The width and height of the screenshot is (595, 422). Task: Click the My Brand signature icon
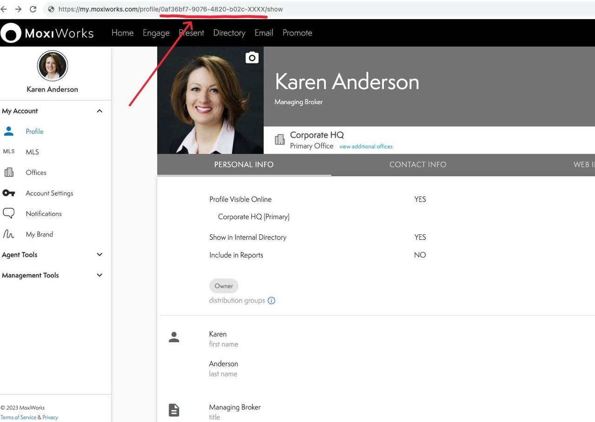point(9,234)
